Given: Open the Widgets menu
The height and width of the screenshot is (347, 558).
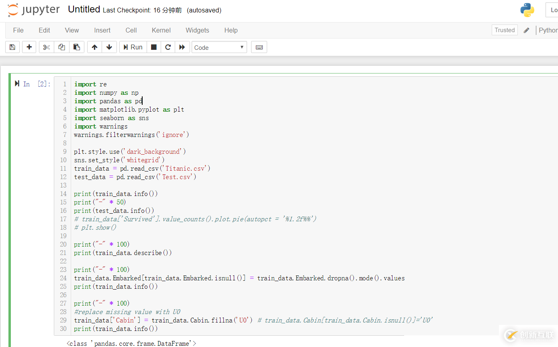Looking at the screenshot, I should pos(197,30).
